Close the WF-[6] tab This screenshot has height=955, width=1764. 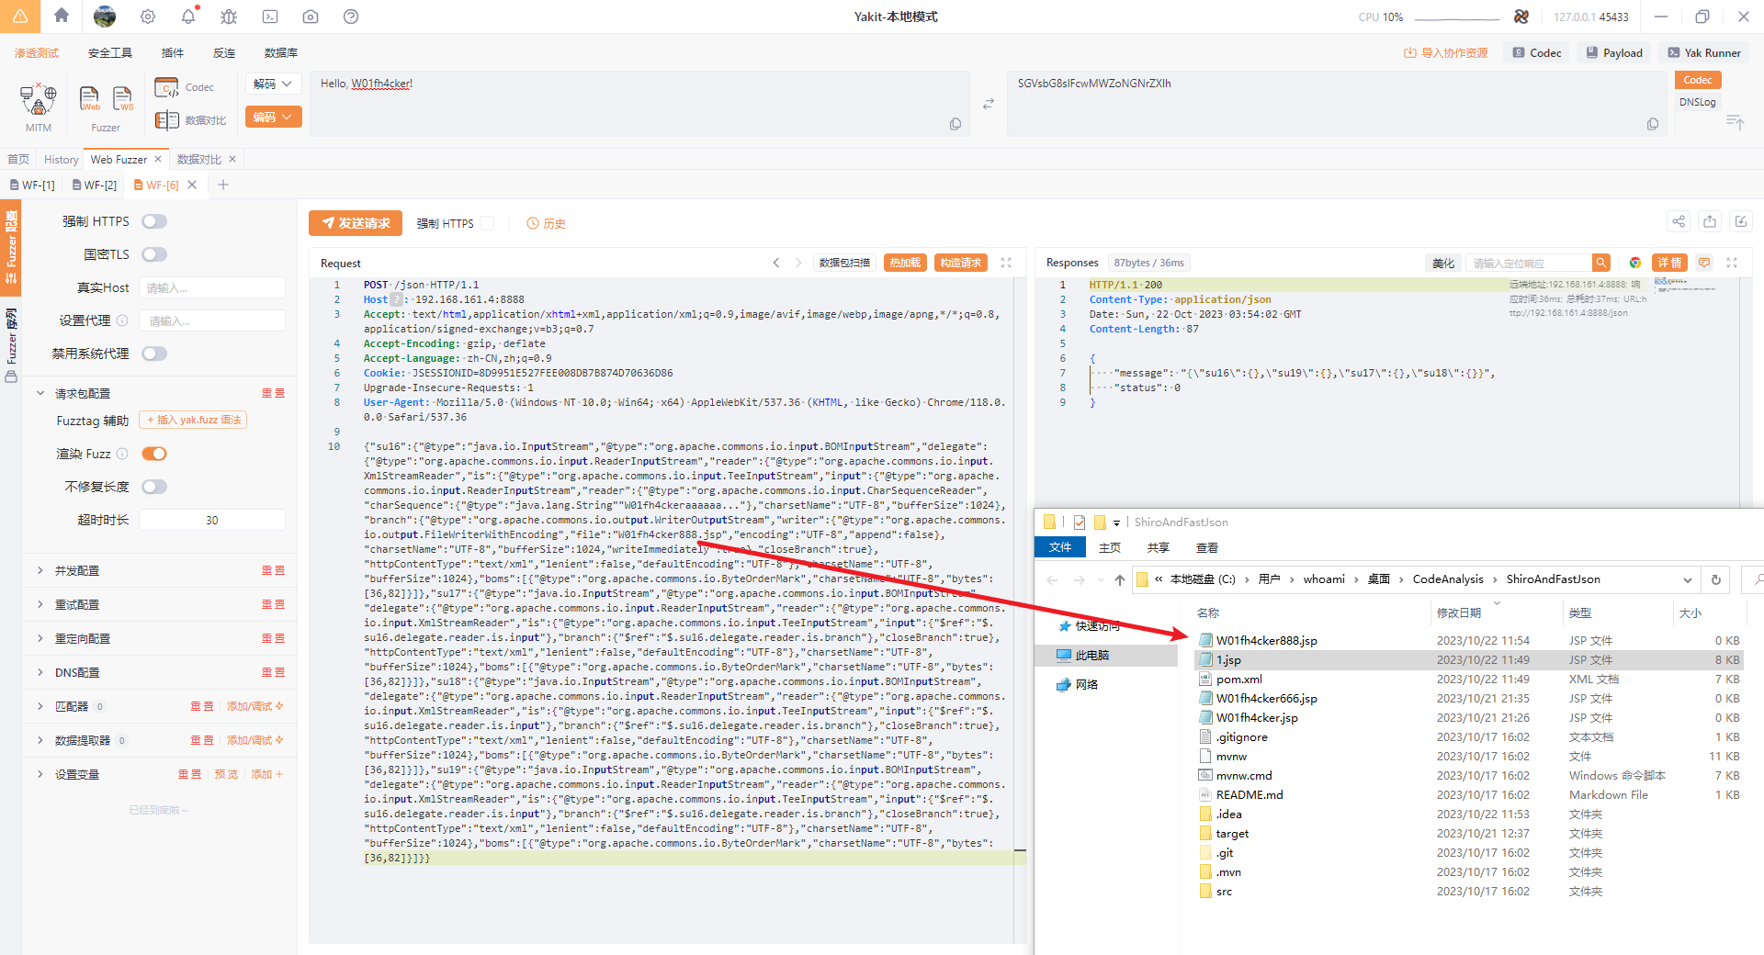point(192,185)
